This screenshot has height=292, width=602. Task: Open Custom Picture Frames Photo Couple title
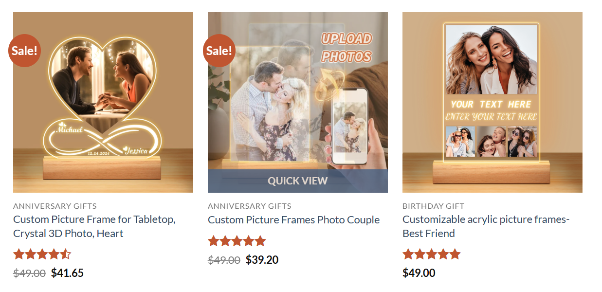click(x=294, y=220)
